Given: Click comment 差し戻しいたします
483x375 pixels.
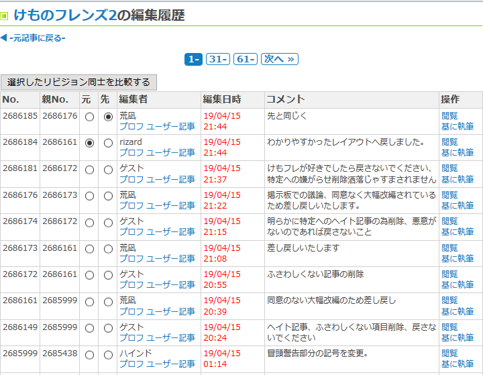Looking at the screenshot, I should [x=303, y=248].
